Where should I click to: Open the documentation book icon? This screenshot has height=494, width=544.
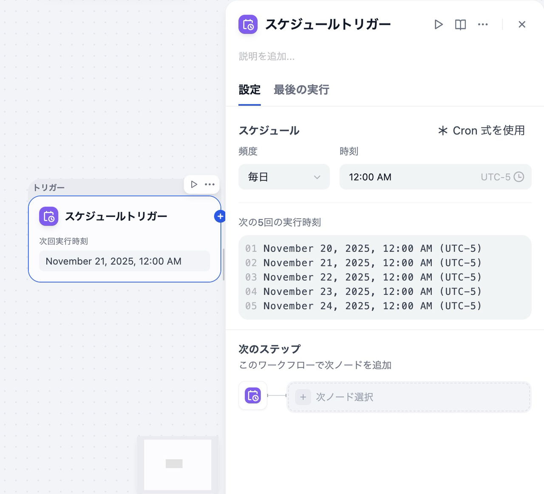(x=461, y=25)
